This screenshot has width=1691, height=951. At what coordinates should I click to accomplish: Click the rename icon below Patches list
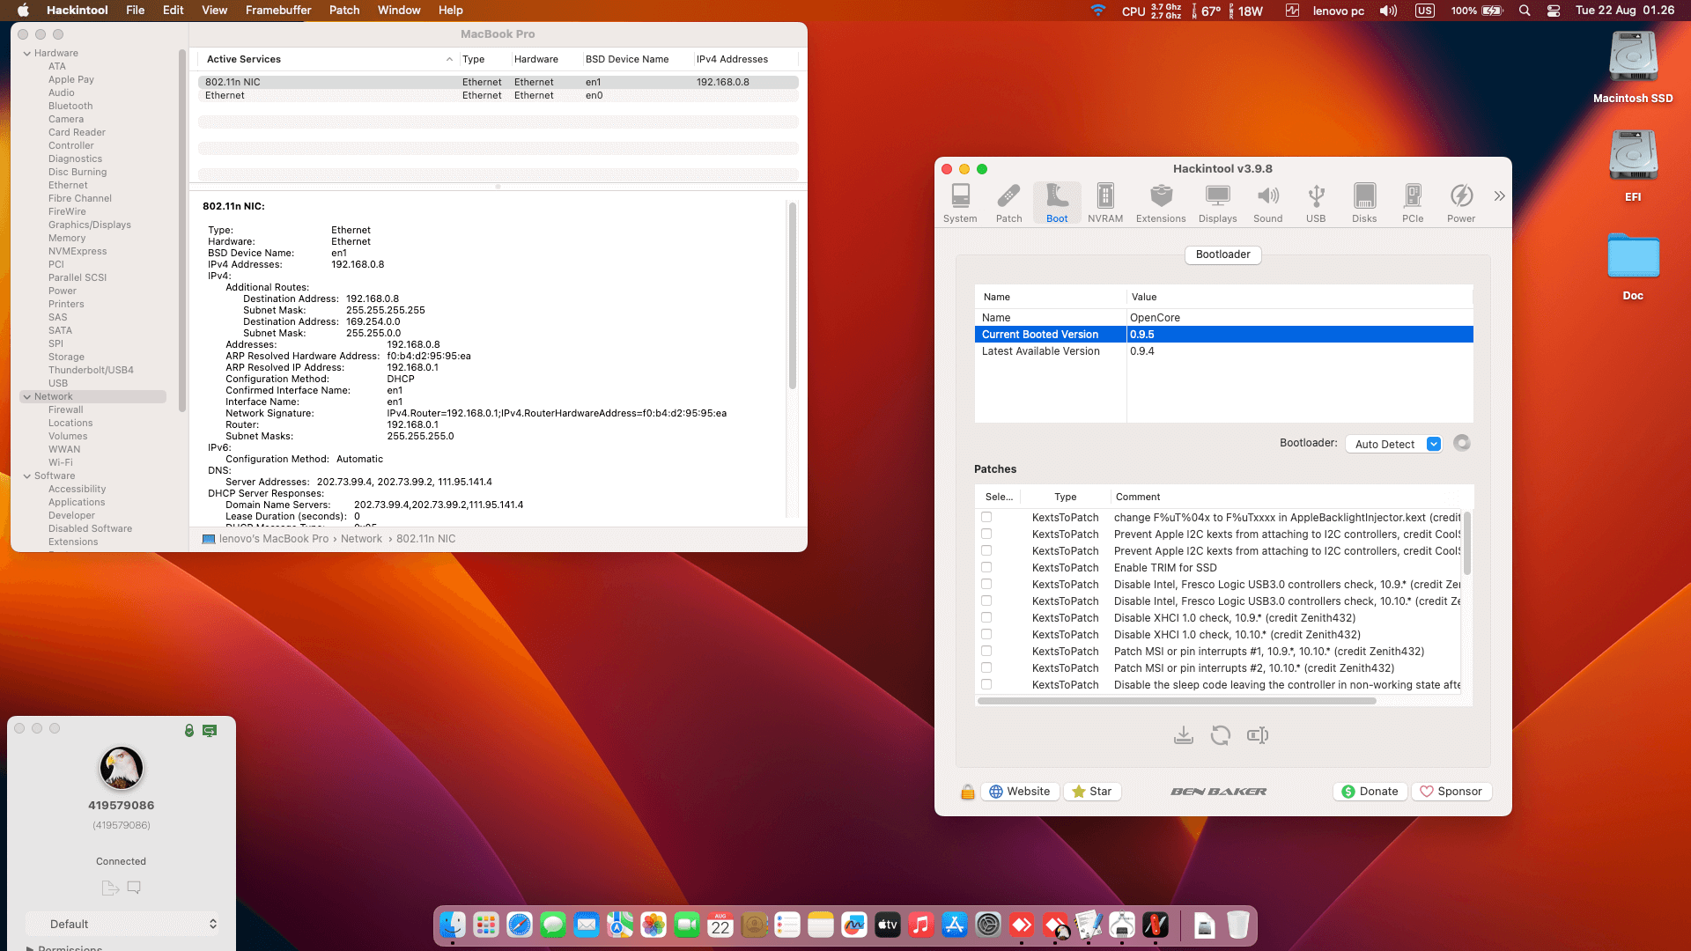1258,735
